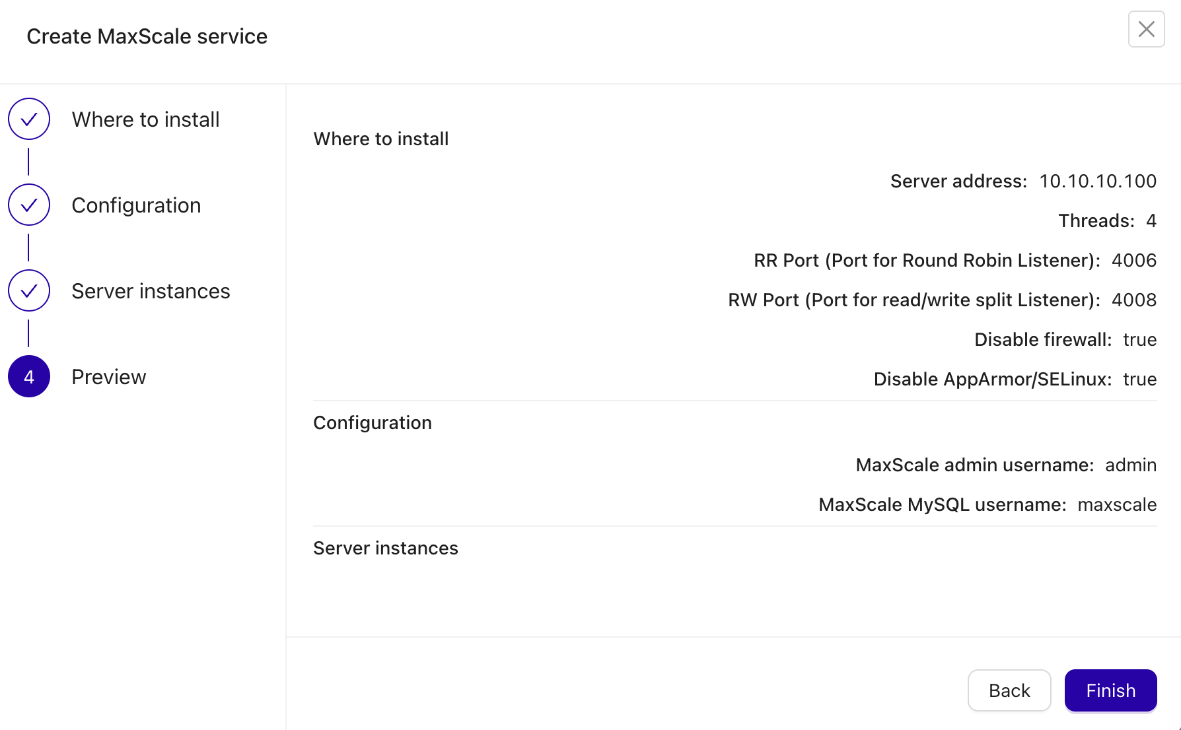Screen dimensions: 1181x730
Task: Select the Configuration step checkmark icon
Action: pos(28,205)
